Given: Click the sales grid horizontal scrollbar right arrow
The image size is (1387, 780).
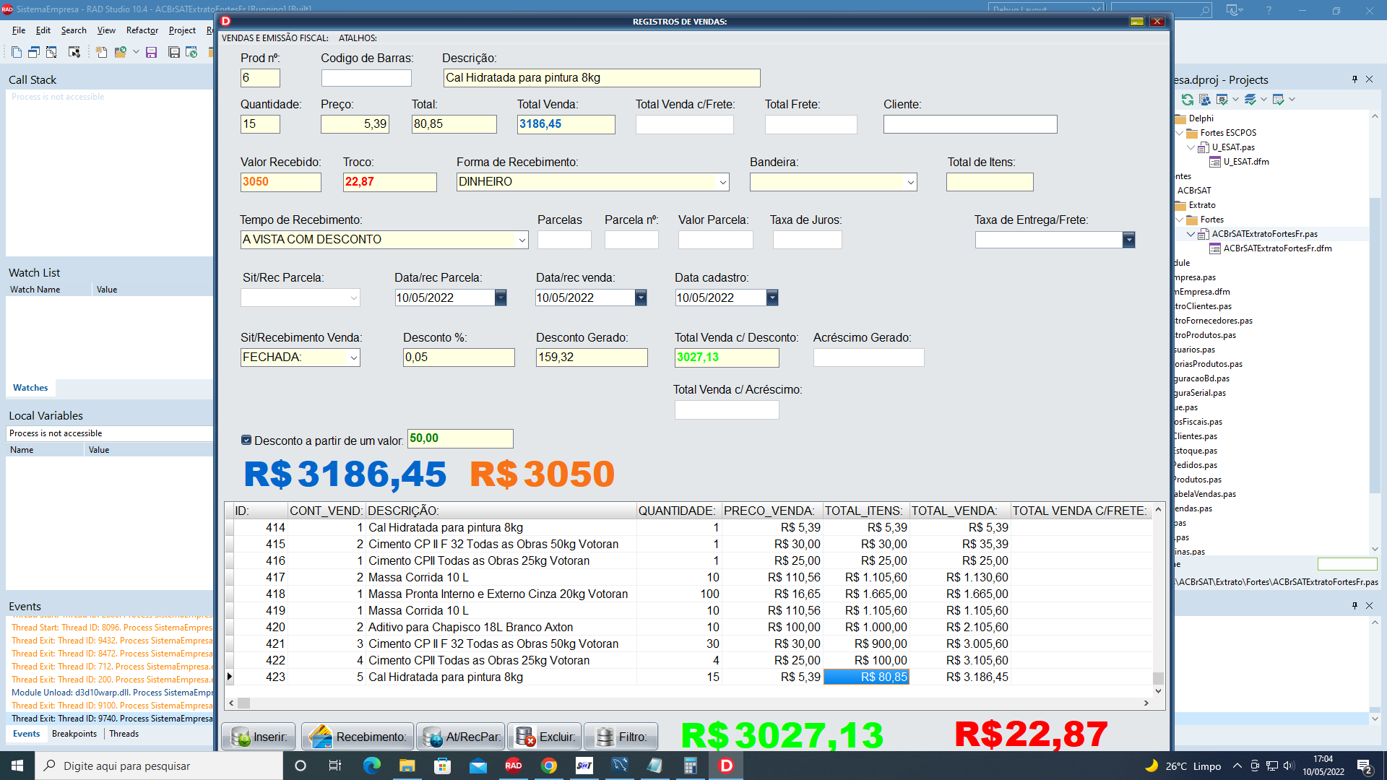Looking at the screenshot, I should tap(1146, 703).
